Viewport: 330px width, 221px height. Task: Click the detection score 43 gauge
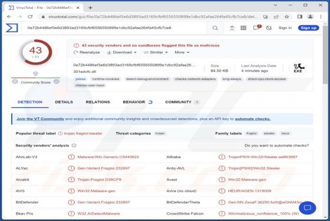pos(36,52)
